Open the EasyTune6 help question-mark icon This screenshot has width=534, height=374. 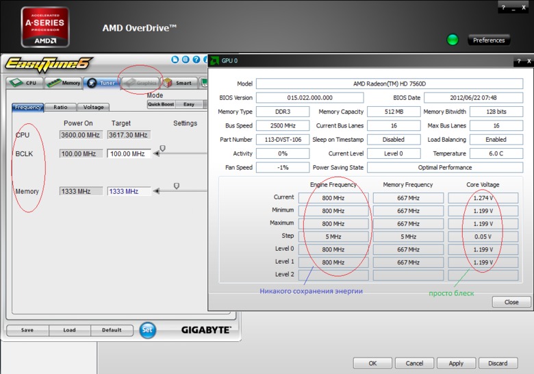[x=196, y=60]
